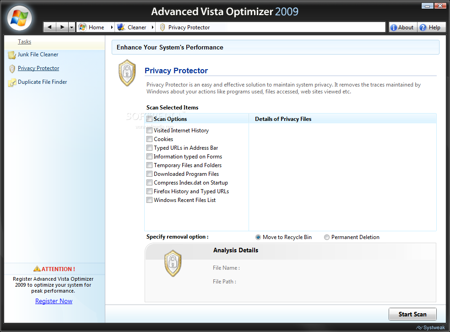Click Privacy Protector breadcrumb text
450x332 pixels.
coord(189,27)
